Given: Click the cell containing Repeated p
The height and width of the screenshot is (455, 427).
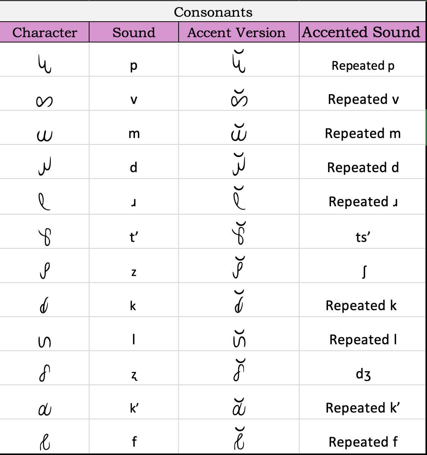Looking at the screenshot, I should (363, 66).
